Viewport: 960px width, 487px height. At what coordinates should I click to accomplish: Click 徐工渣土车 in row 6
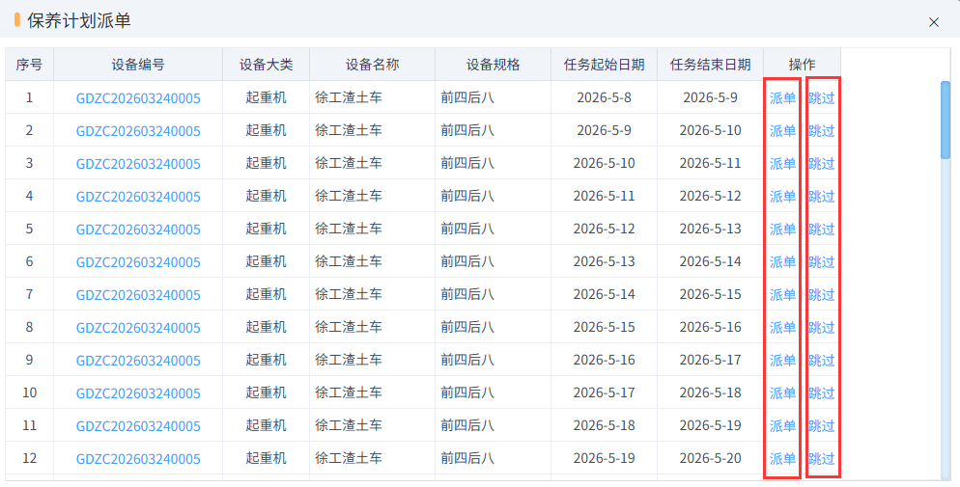click(x=349, y=261)
